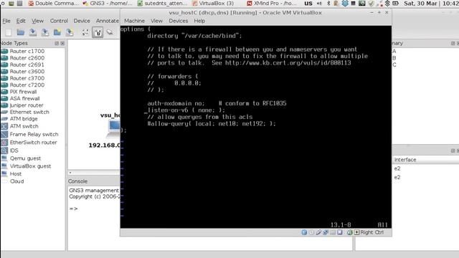The width and height of the screenshot is (459, 258).
Task: Open the VirtualBox Help menu
Action: pyautogui.click(x=199, y=21)
